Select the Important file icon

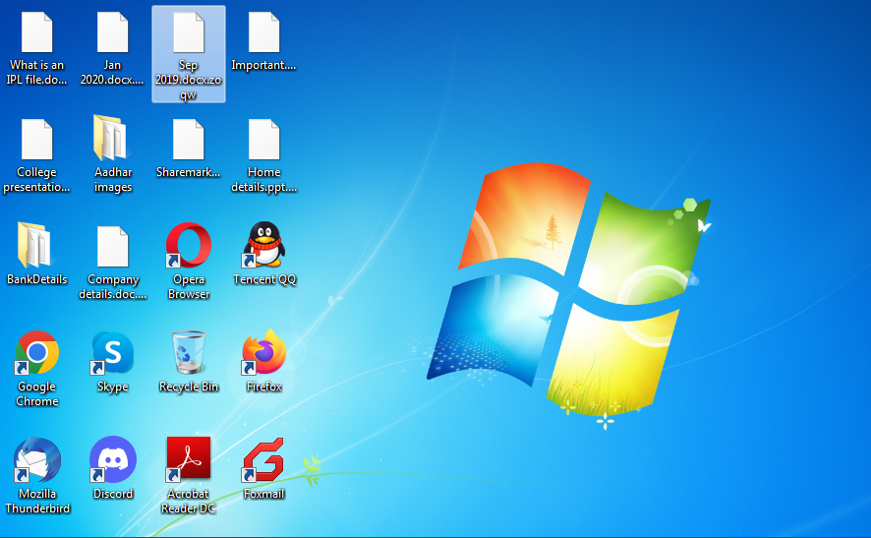[263, 32]
